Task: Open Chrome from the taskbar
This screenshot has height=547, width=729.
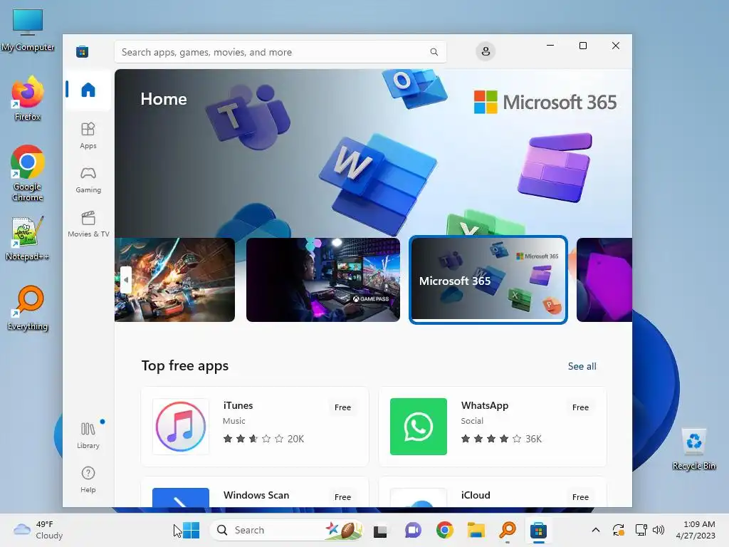Action: click(444, 530)
